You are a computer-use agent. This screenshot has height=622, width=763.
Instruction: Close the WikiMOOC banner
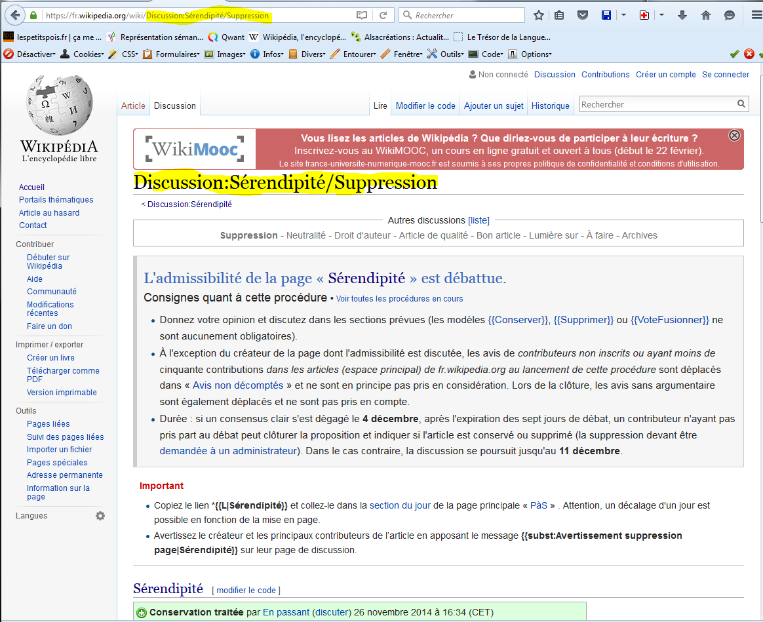coord(734,135)
